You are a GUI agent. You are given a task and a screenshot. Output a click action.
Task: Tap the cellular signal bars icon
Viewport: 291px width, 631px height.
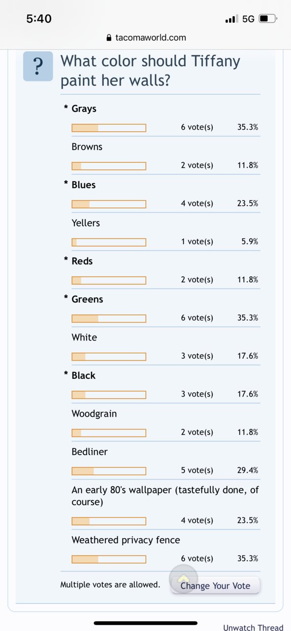click(x=231, y=19)
